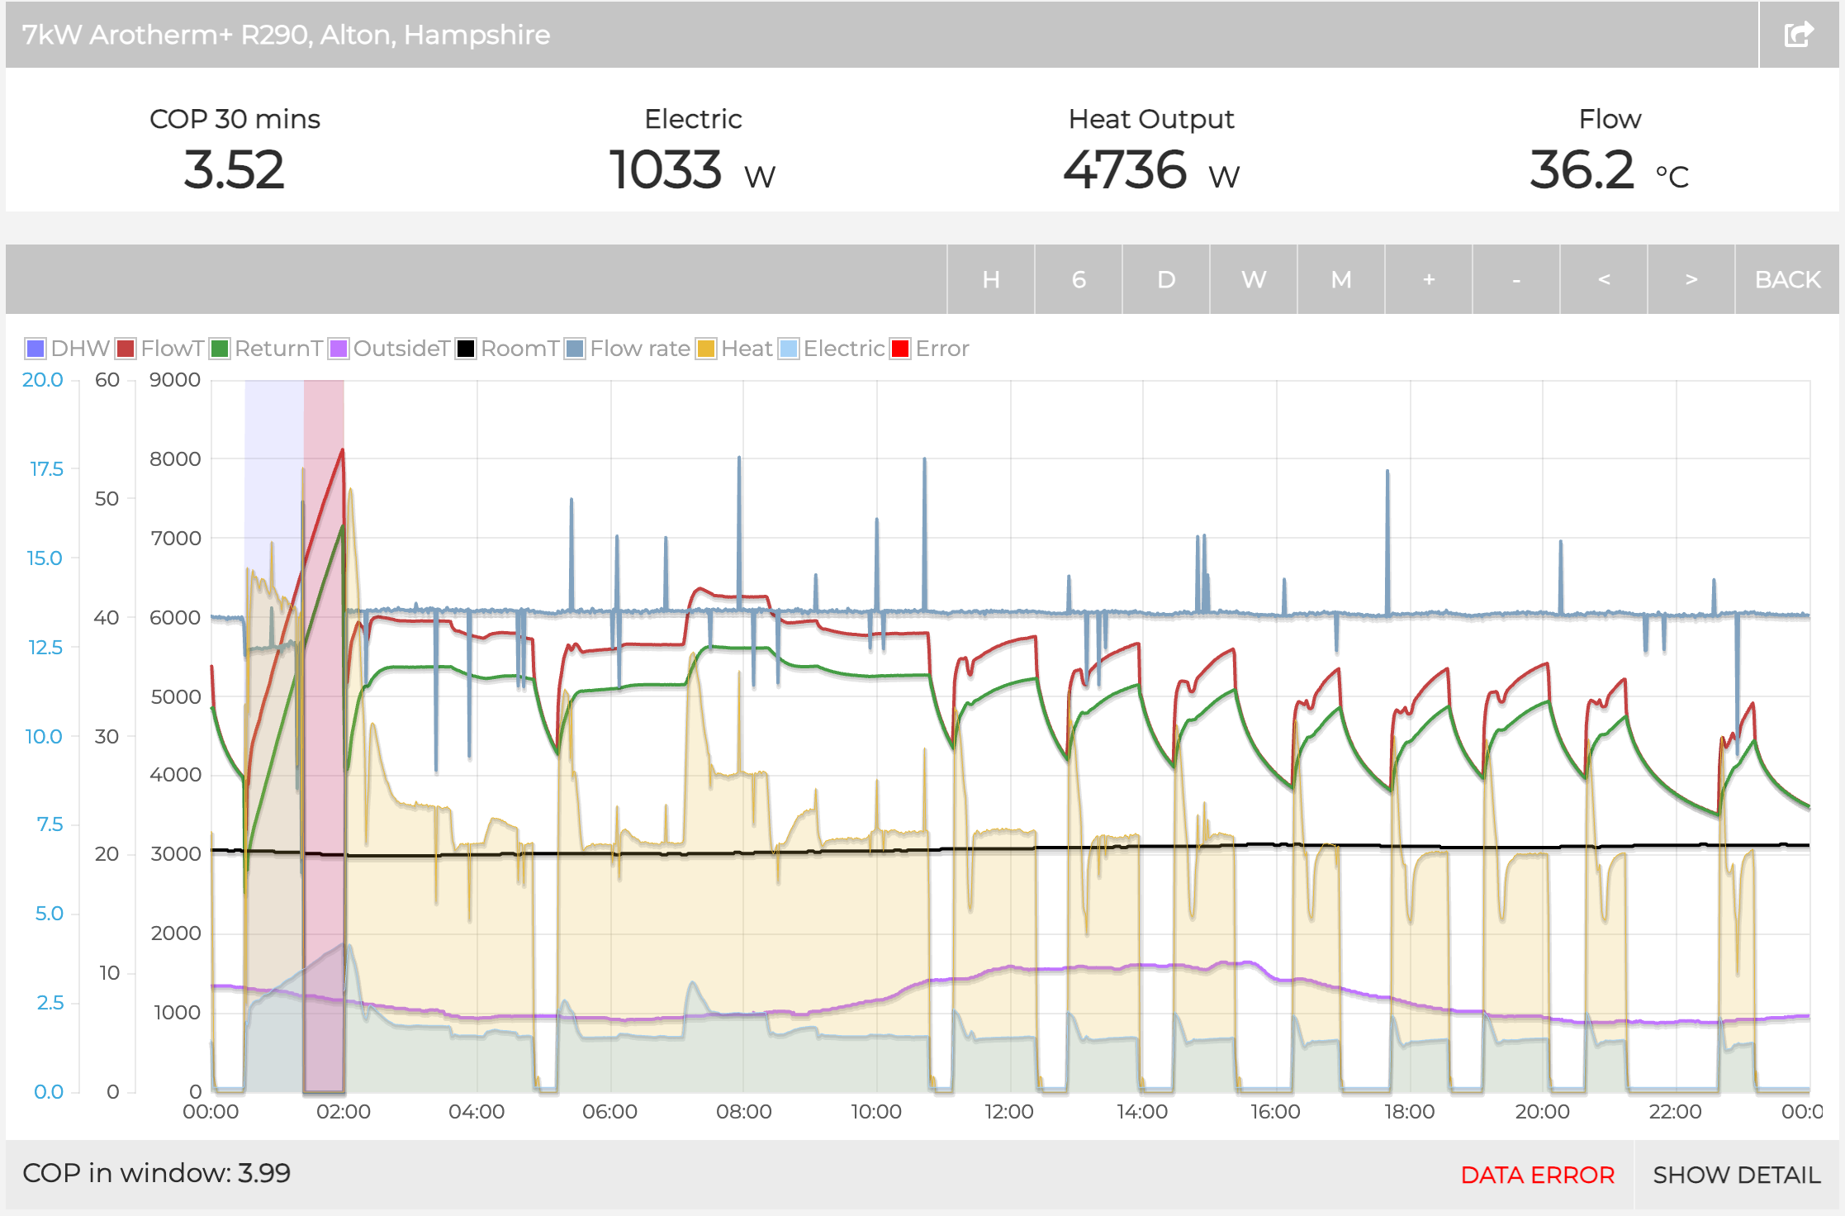Viewport: 1845px width, 1216px height.
Task: Pan left with the < arrow button
Action: pos(1603,280)
